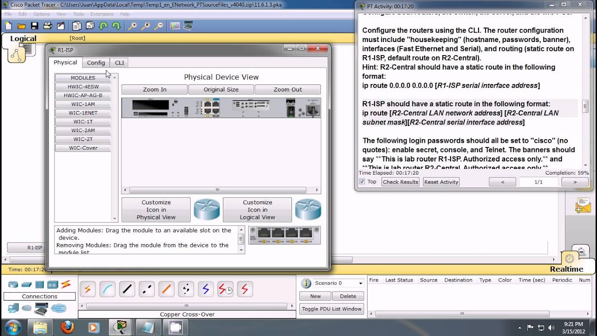Click the Copy icon in the main toolbar
The image size is (597, 336).
pos(77,26)
